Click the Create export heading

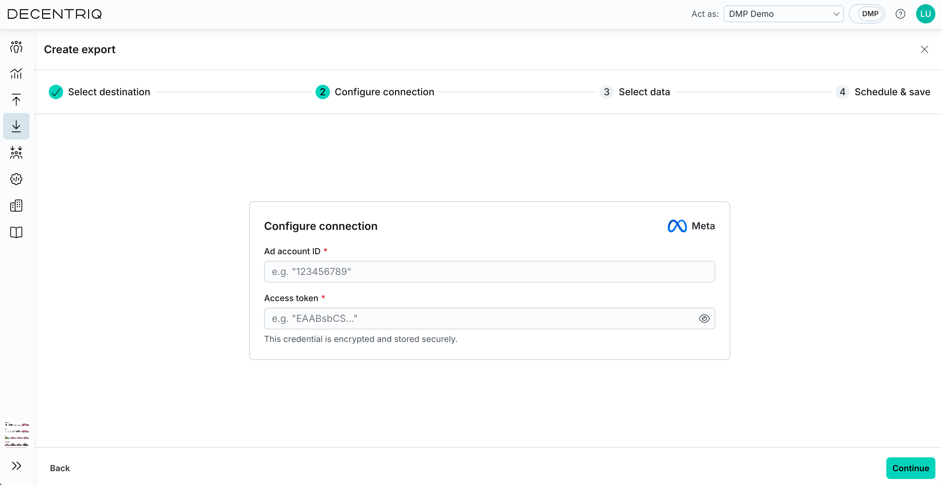(80, 49)
